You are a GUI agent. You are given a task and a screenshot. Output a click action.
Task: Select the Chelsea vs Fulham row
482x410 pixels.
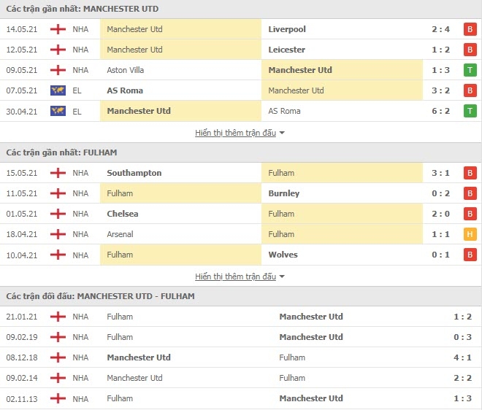pos(241,214)
